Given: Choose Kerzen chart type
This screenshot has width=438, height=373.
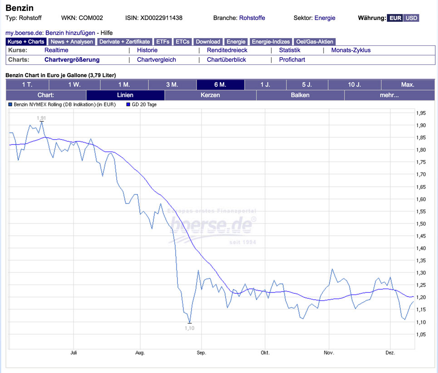Looking at the screenshot, I should pyautogui.click(x=210, y=95).
